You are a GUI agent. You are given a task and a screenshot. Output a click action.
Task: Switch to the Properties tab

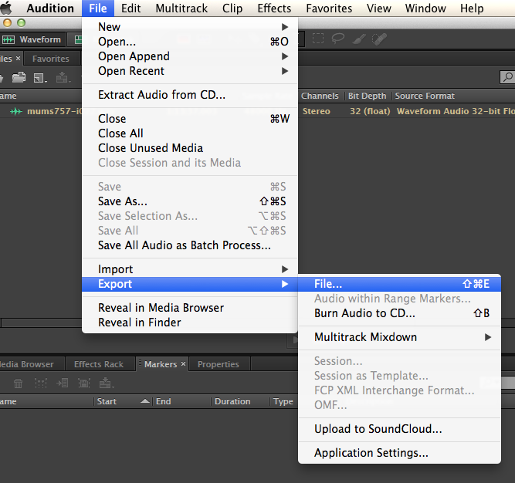point(219,364)
